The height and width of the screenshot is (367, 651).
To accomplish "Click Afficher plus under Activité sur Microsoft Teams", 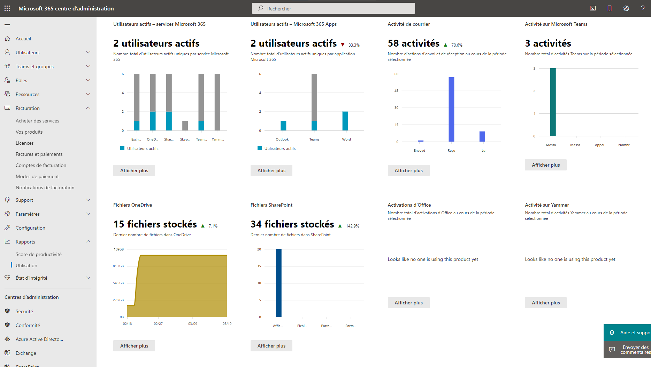I will [x=546, y=165].
